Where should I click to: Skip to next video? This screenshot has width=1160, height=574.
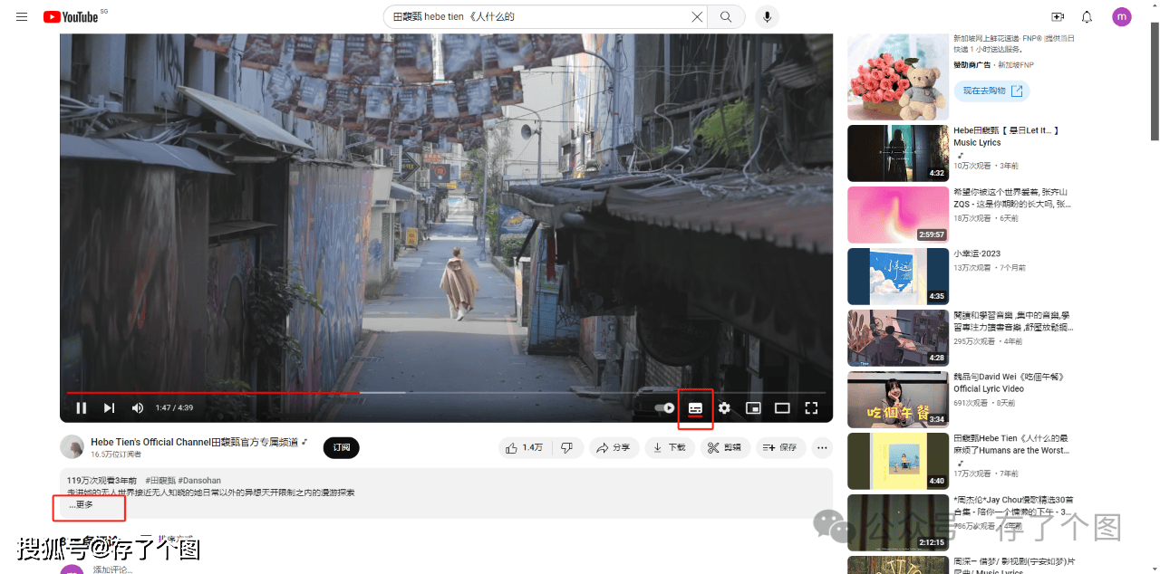point(109,407)
